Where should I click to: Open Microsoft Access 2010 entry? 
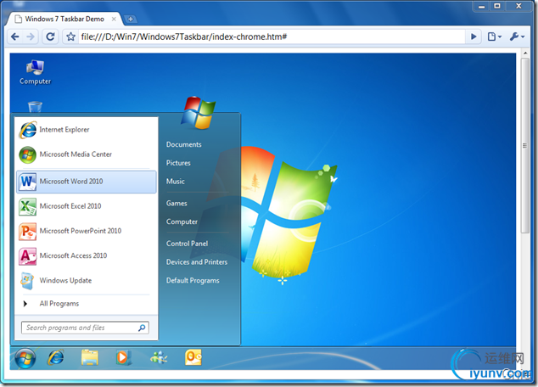coord(74,255)
